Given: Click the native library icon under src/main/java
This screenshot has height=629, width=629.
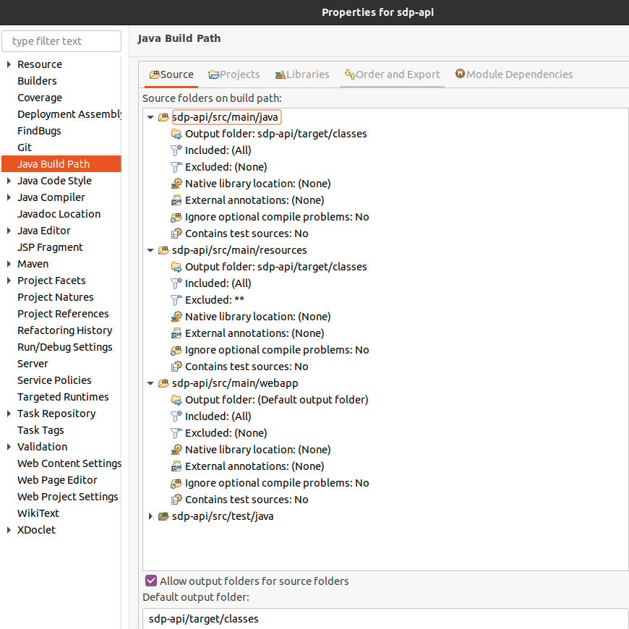Looking at the screenshot, I should pos(176,184).
